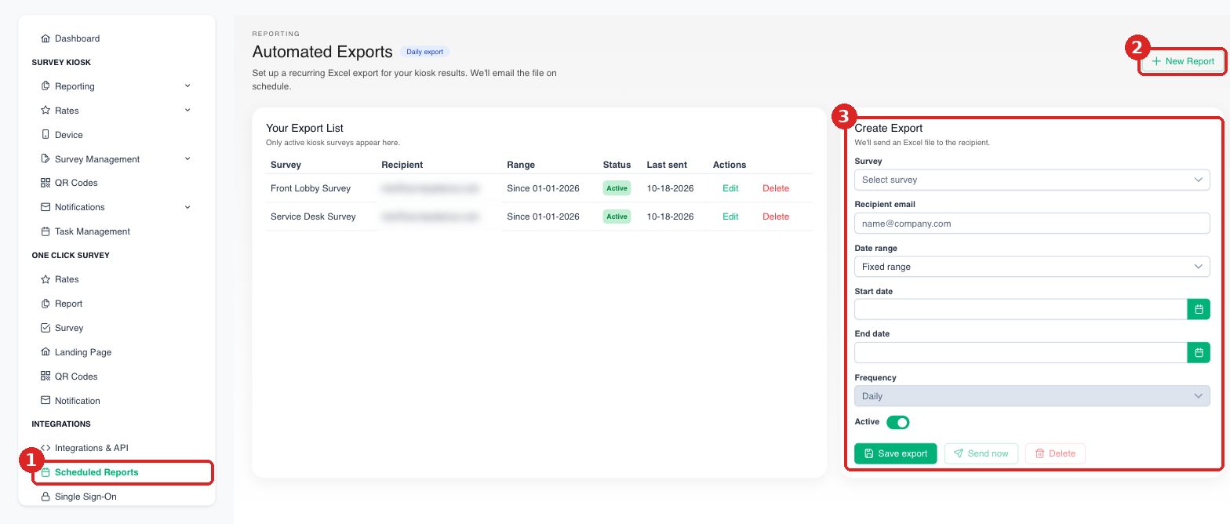
Task: Toggle the Active switch off
Action: [x=897, y=423]
